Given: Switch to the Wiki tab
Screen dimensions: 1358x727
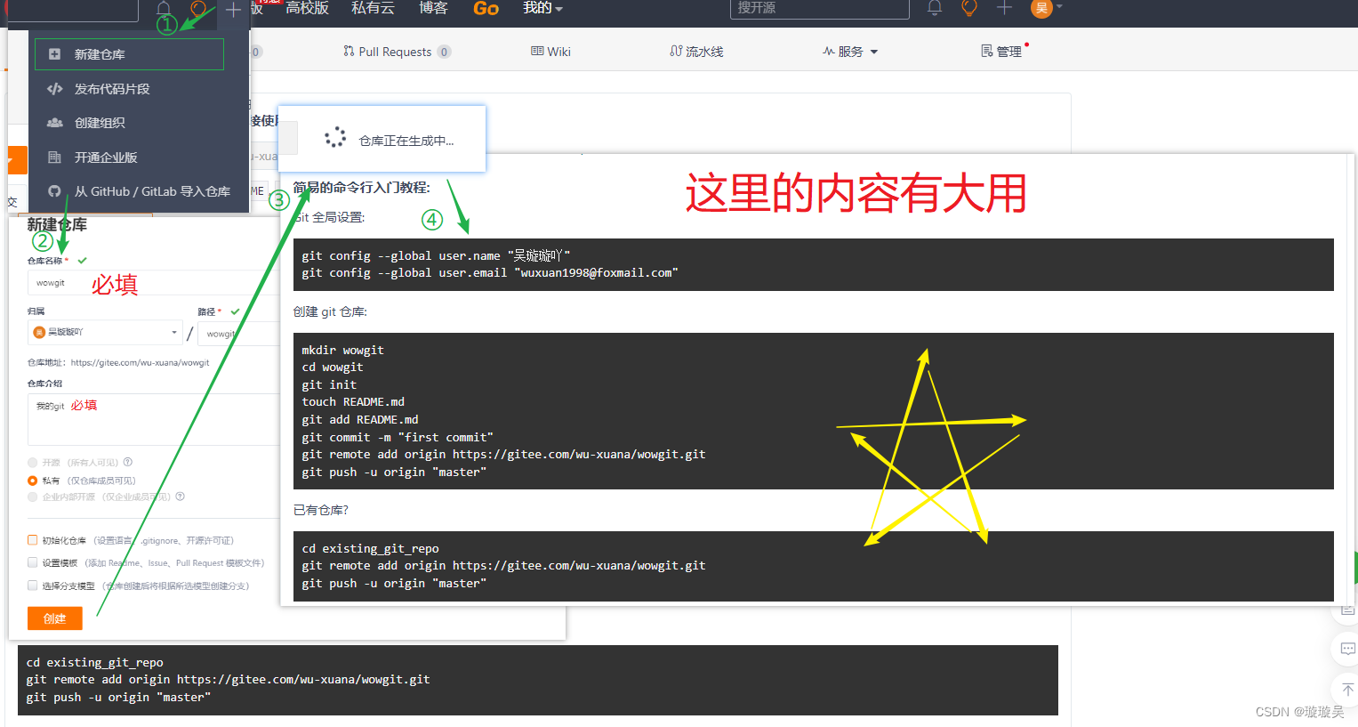Looking at the screenshot, I should (550, 52).
